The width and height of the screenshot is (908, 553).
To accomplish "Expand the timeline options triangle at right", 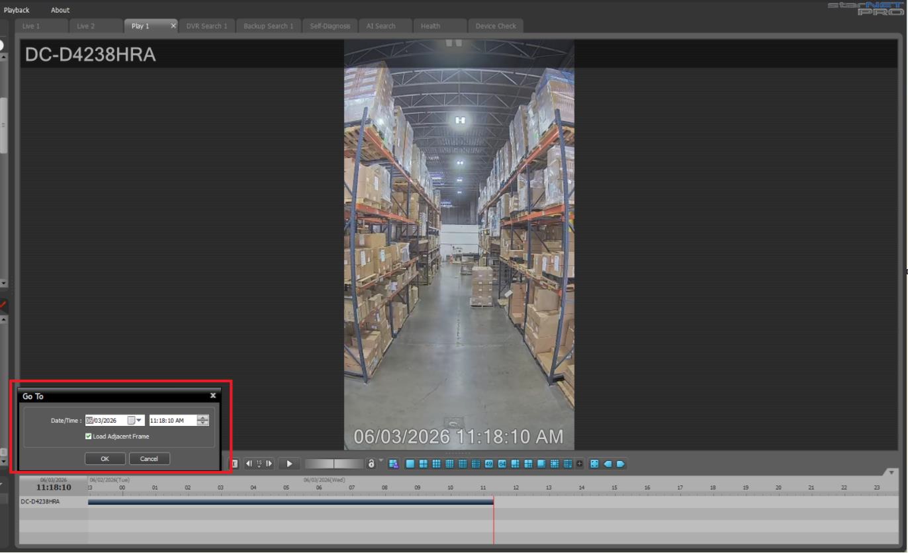I will pyautogui.click(x=891, y=472).
